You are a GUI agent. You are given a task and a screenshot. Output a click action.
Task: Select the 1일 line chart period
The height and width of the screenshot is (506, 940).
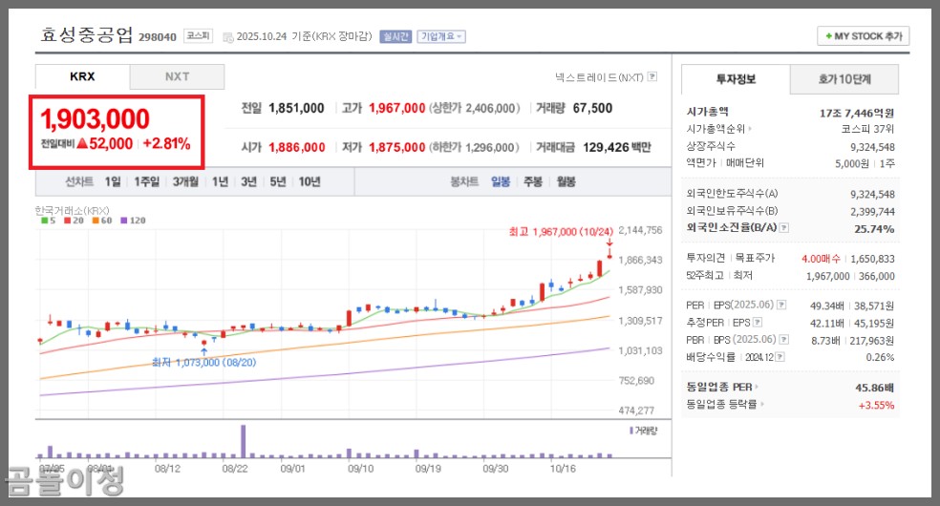[113, 181]
